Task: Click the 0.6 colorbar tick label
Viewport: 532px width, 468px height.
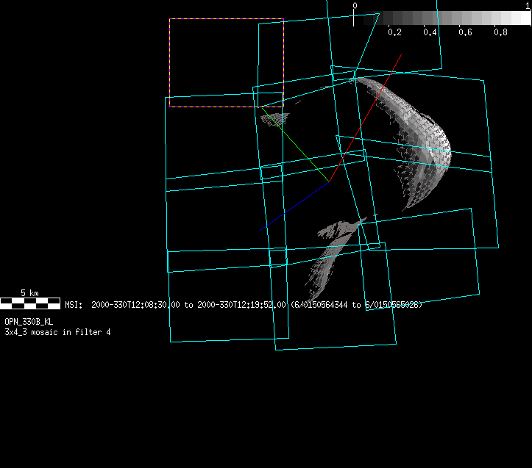Action: (x=465, y=32)
